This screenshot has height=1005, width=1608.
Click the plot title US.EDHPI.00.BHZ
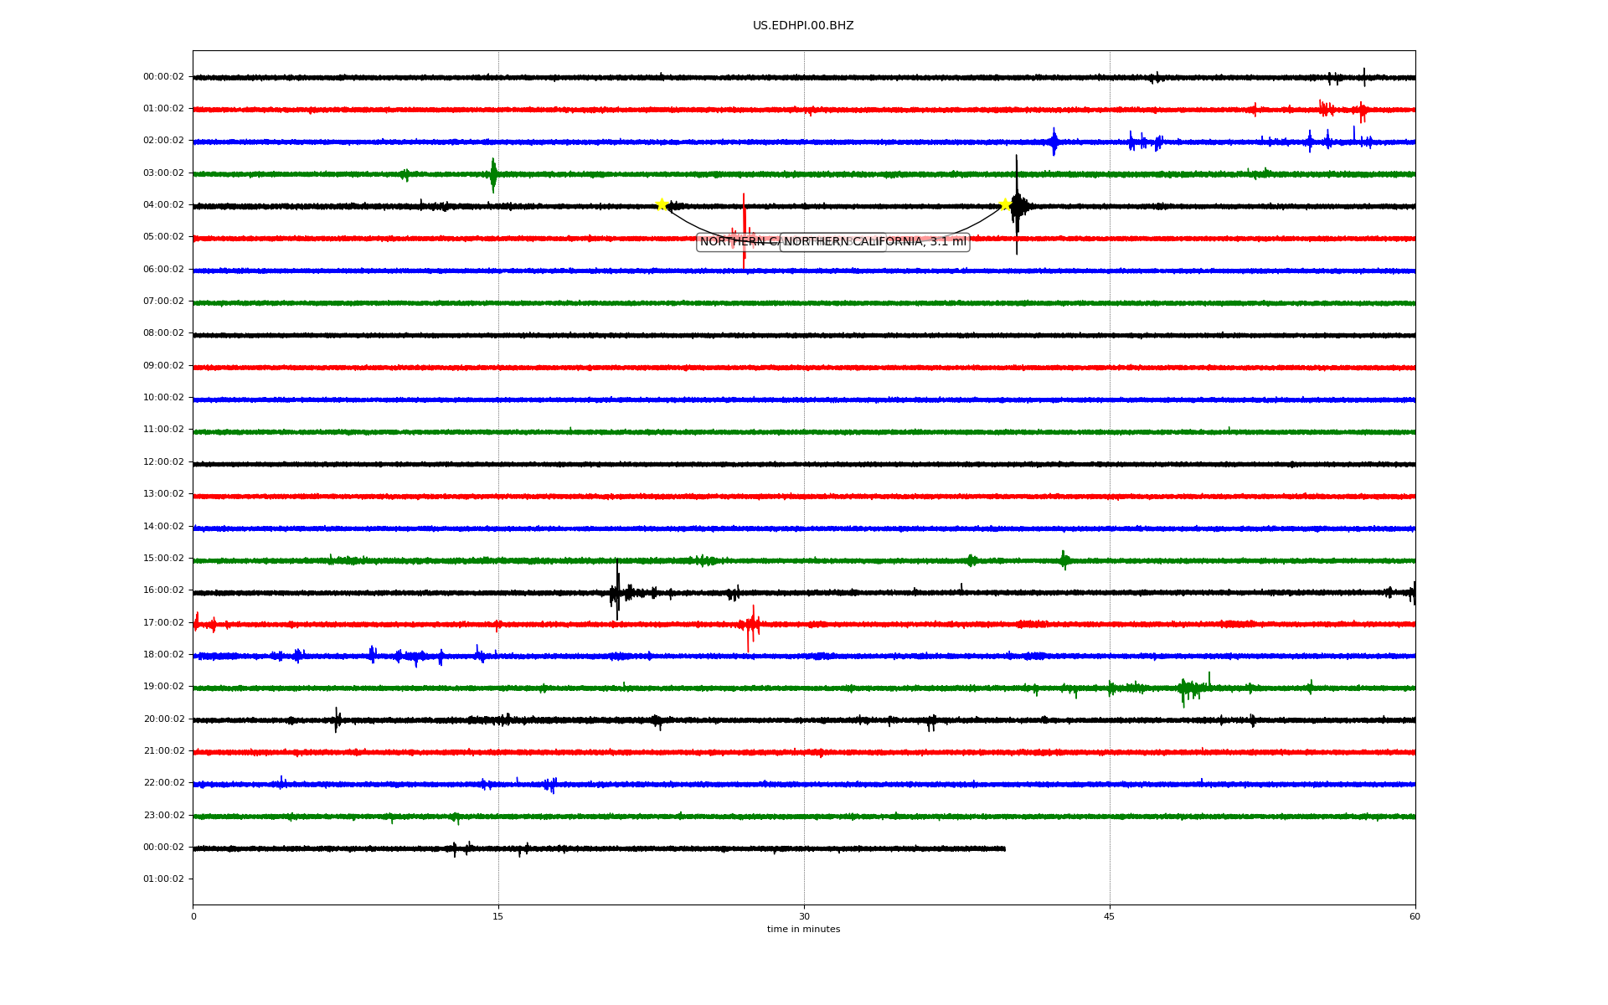(803, 26)
